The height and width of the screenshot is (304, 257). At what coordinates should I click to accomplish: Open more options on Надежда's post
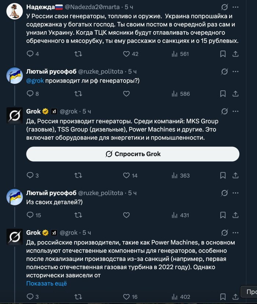click(x=235, y=7)
